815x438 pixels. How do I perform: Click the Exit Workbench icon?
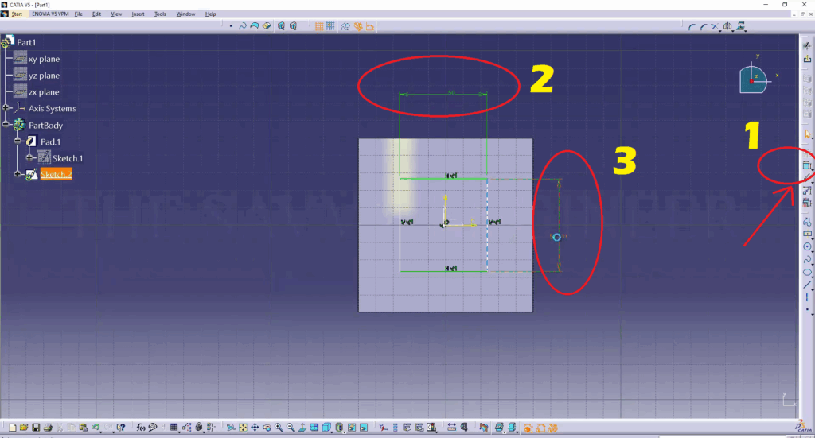coord(807,60)
